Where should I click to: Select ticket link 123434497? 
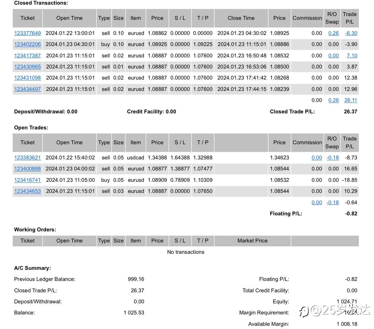tap(27, 89)
